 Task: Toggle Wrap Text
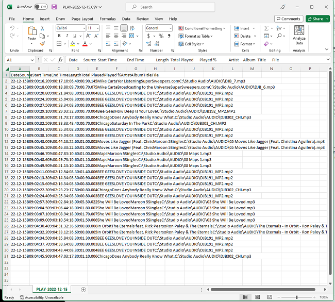(132, 28)
